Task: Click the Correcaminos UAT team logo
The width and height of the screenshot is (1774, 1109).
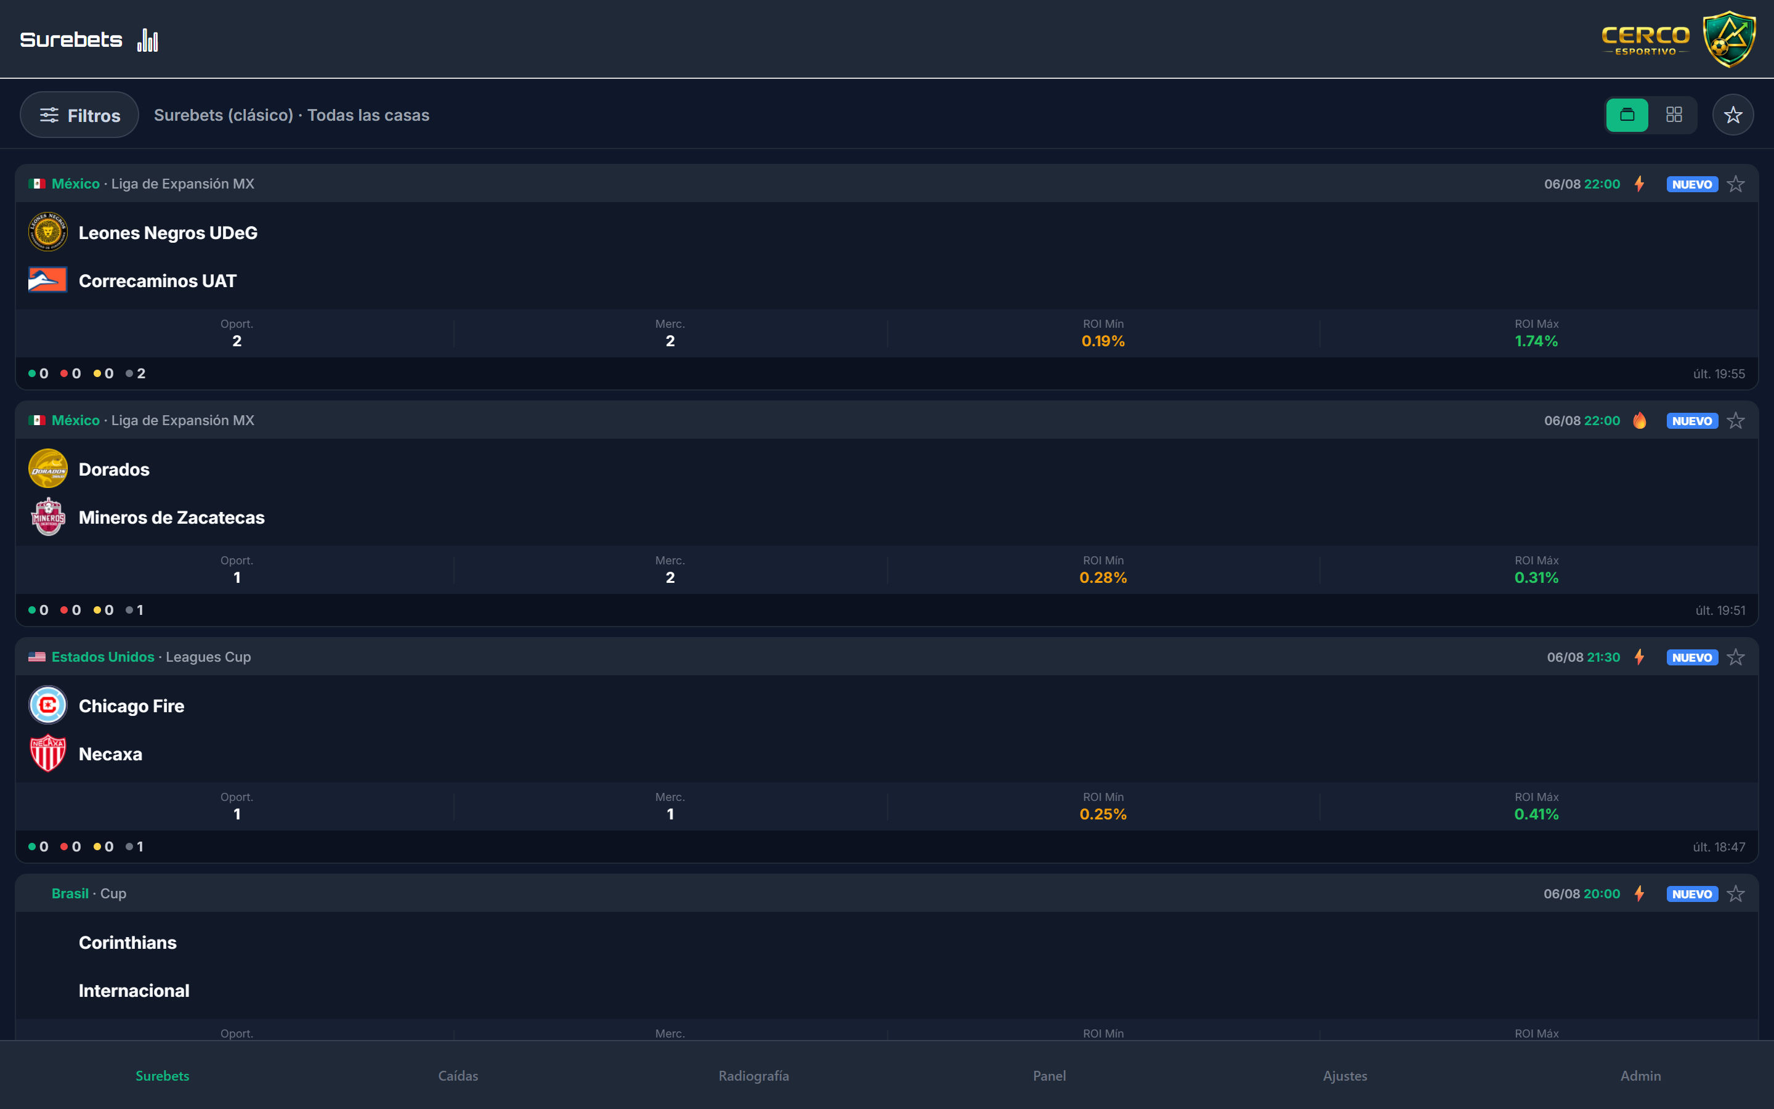Action: pyautogui.click(x=47, y=280)
